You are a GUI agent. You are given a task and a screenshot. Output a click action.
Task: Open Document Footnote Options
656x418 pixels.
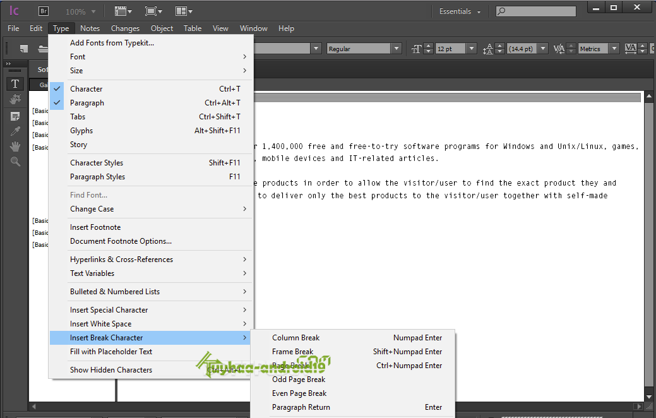[x=152, y=241]
